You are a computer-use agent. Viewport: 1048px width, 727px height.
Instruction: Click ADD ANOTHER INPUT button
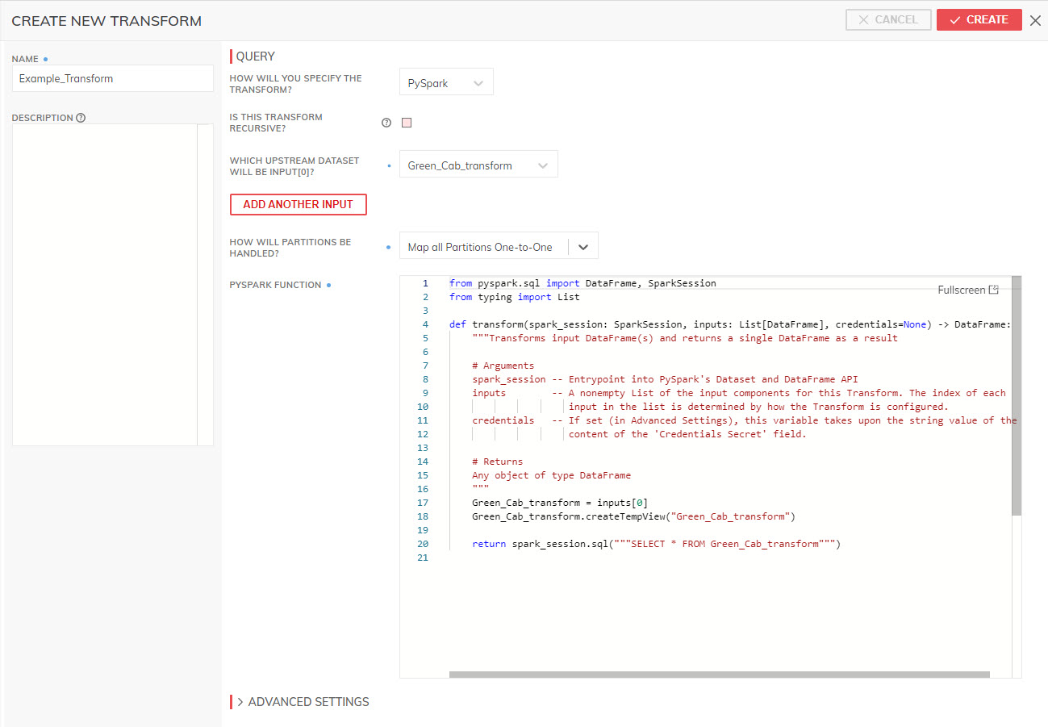tap(299, 204)
